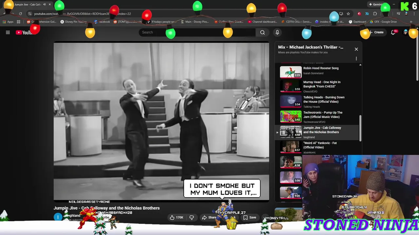Image resolution: width=419 pixels, height=235 pixels.
Task: Open the Create upload menu
Action: click(x=376, y=32)
